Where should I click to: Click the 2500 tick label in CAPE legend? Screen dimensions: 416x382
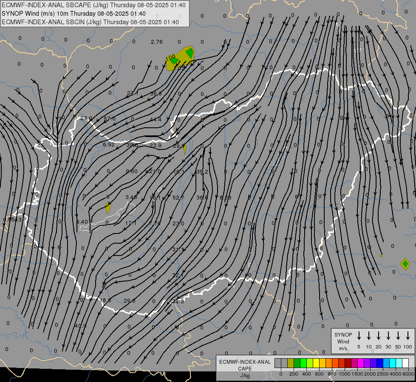[382, 374]
